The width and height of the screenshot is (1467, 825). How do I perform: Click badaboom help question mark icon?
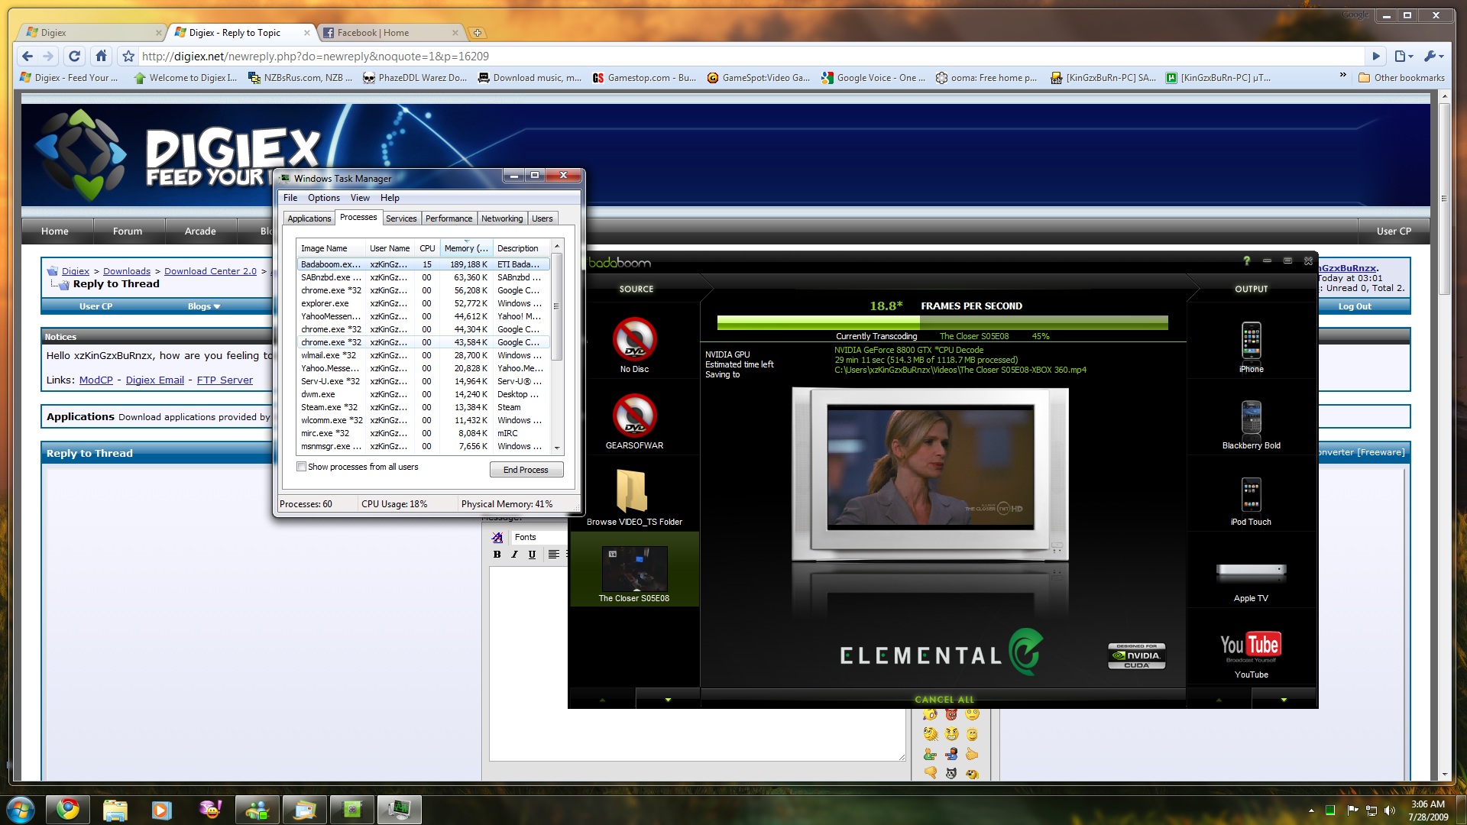tap(1246, 261)
